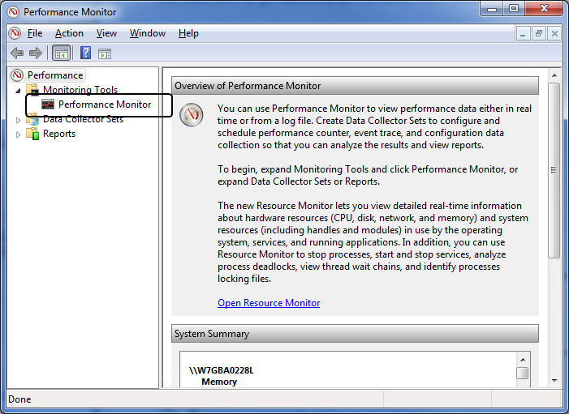Minimize the inner MMC child window
Image resolution: width=569 pixels, height=414 pixels.
pos(523,34)
